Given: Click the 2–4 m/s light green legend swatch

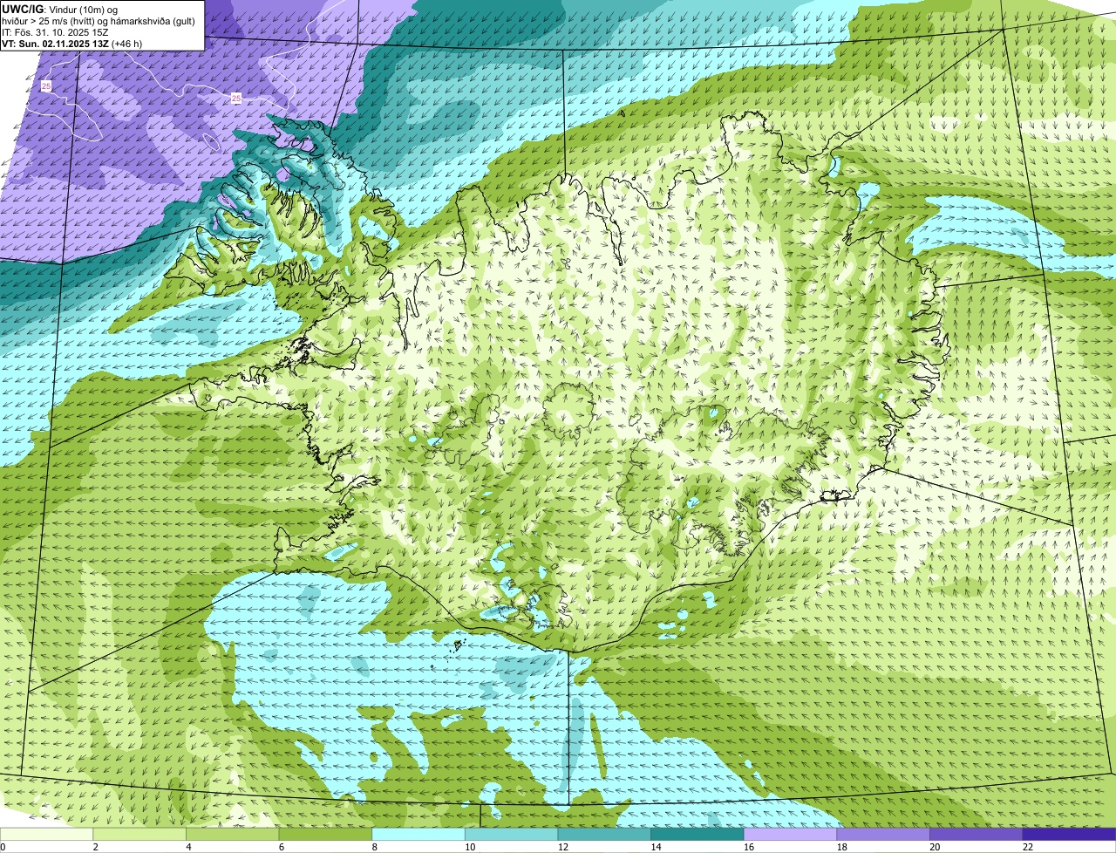Looking at the screenshot, I should (139, 834).
